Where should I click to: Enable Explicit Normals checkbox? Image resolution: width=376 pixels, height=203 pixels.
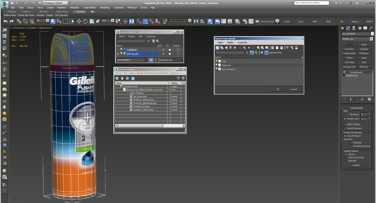(x=345, y=128)
